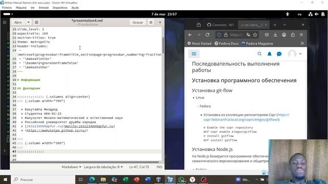This screenshot has height=184, width=328.
Task: Open the Pocket save icon
Action: 266,35
